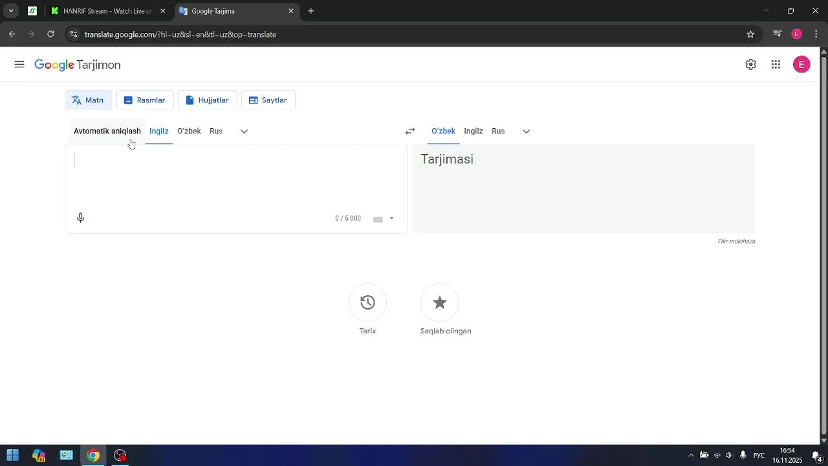828x466 pixels.
Task: Reload the current page
Action: pos(50,34)
